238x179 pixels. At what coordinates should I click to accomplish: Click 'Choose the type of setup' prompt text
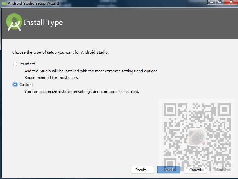(x=61, y=52)
